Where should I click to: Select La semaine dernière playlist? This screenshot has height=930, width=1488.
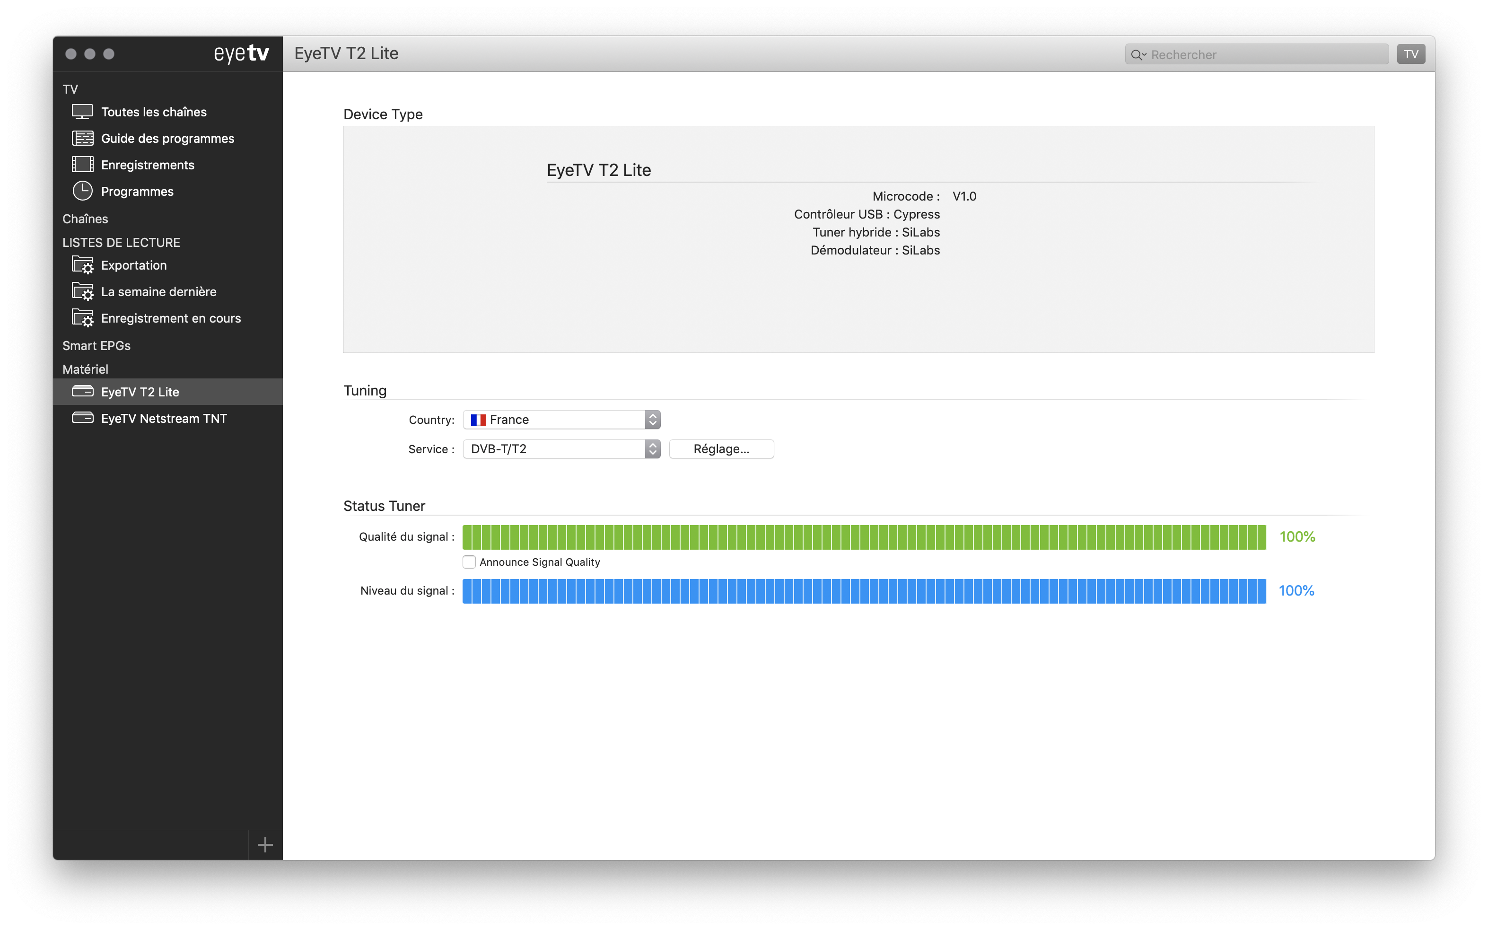coord(167,291)
